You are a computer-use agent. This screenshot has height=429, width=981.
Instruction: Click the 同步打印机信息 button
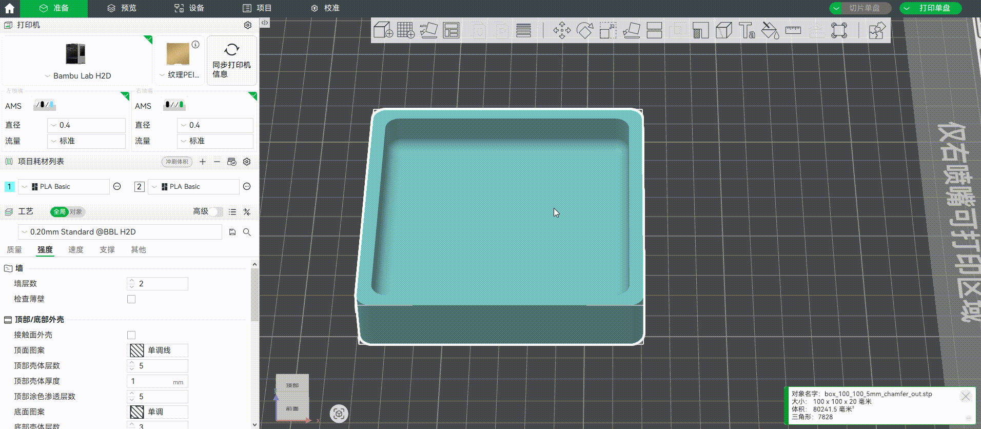click(x=232, y=61)
